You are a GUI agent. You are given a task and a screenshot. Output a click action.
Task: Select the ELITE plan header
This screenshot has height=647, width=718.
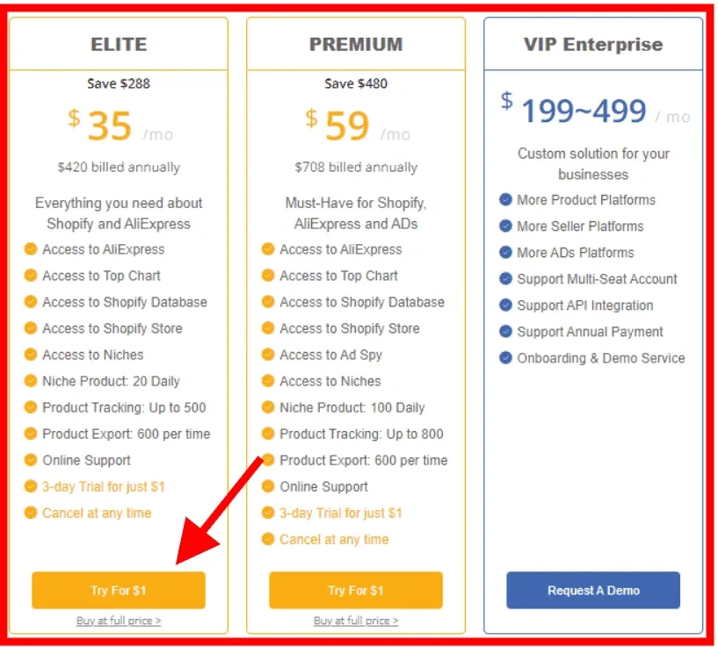pyautogui.click(x=119, y=44)
